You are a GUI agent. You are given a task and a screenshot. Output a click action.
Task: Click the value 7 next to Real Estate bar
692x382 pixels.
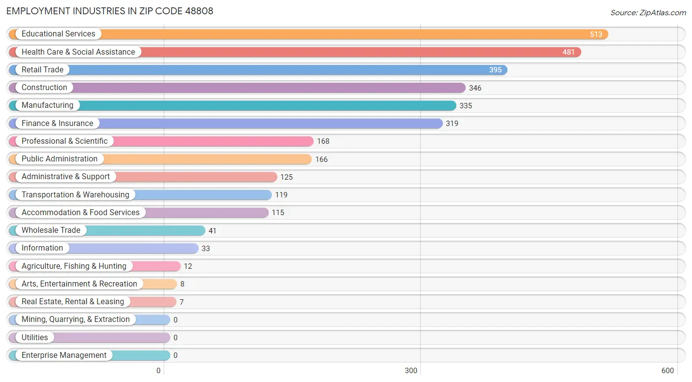(182, 302)
